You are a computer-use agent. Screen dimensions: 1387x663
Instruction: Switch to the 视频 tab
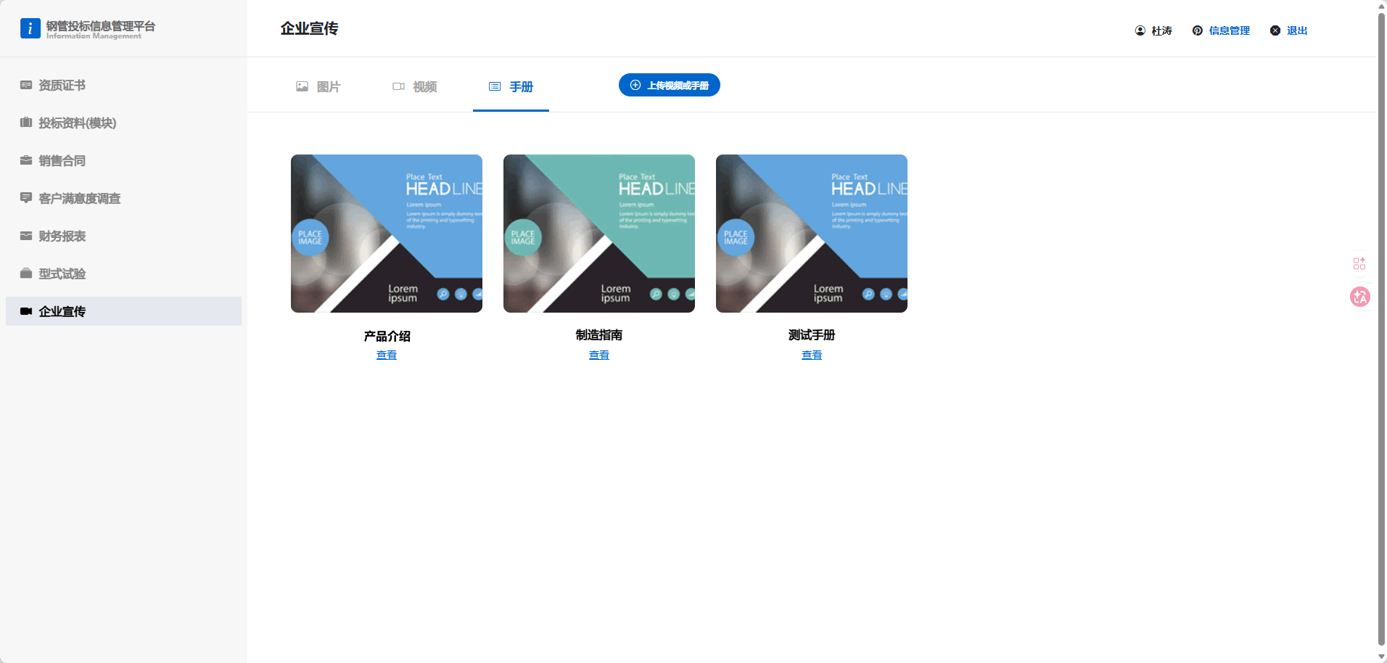[415, 86]
